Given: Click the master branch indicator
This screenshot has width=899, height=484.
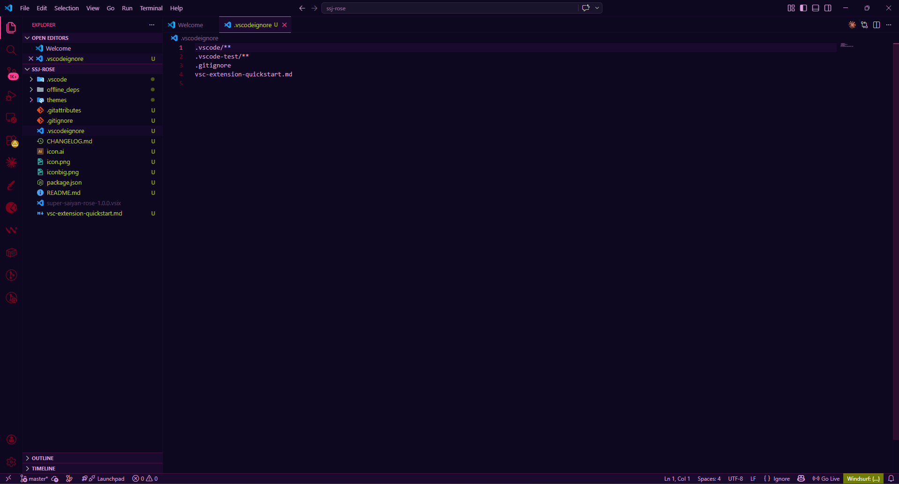Looking at the screenshot, I should point(34,478).
